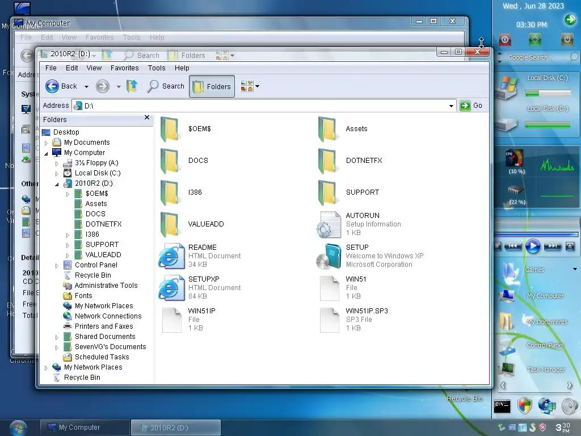581x436 pixels.
Task: Select the Assets folder icon
Action: coord(327,129)
